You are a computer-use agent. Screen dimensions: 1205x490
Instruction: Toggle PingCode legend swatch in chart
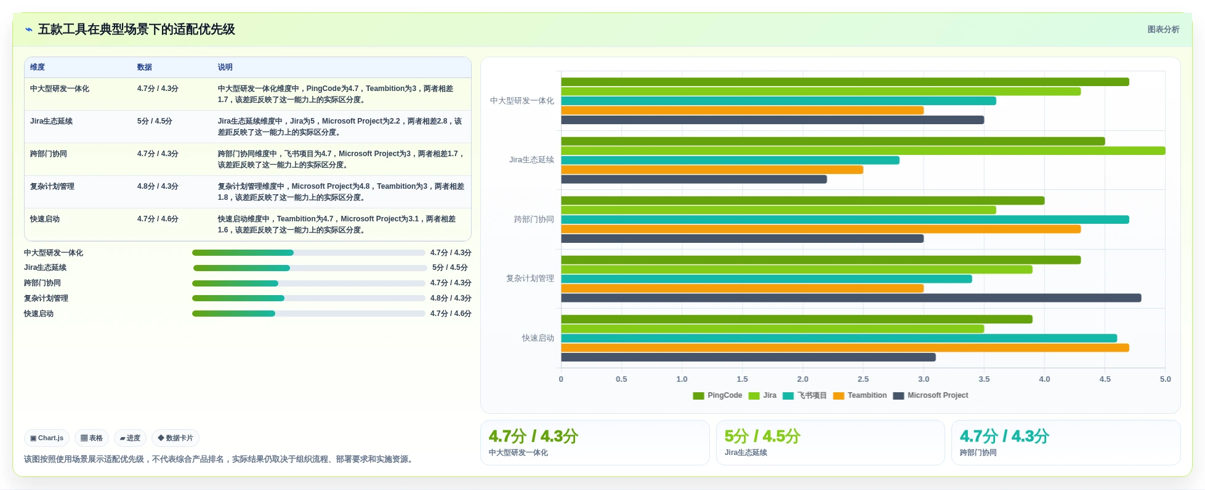point(698,396)
